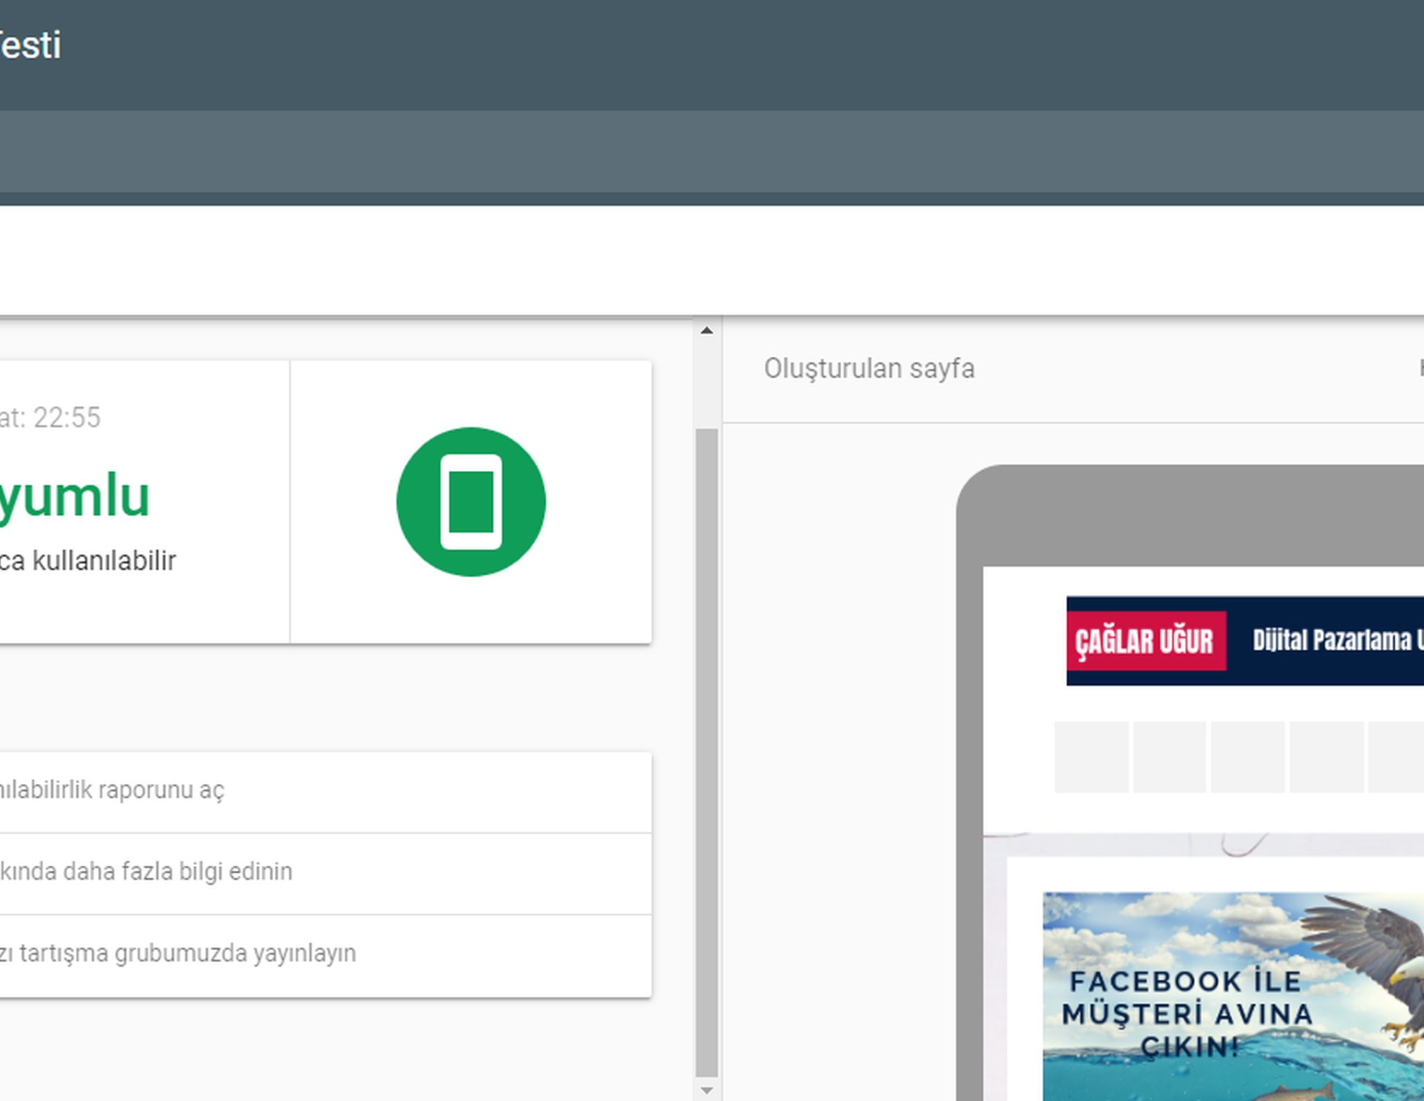Click the 'Çağlar Uğur' logo in preview

point(1146,641)
